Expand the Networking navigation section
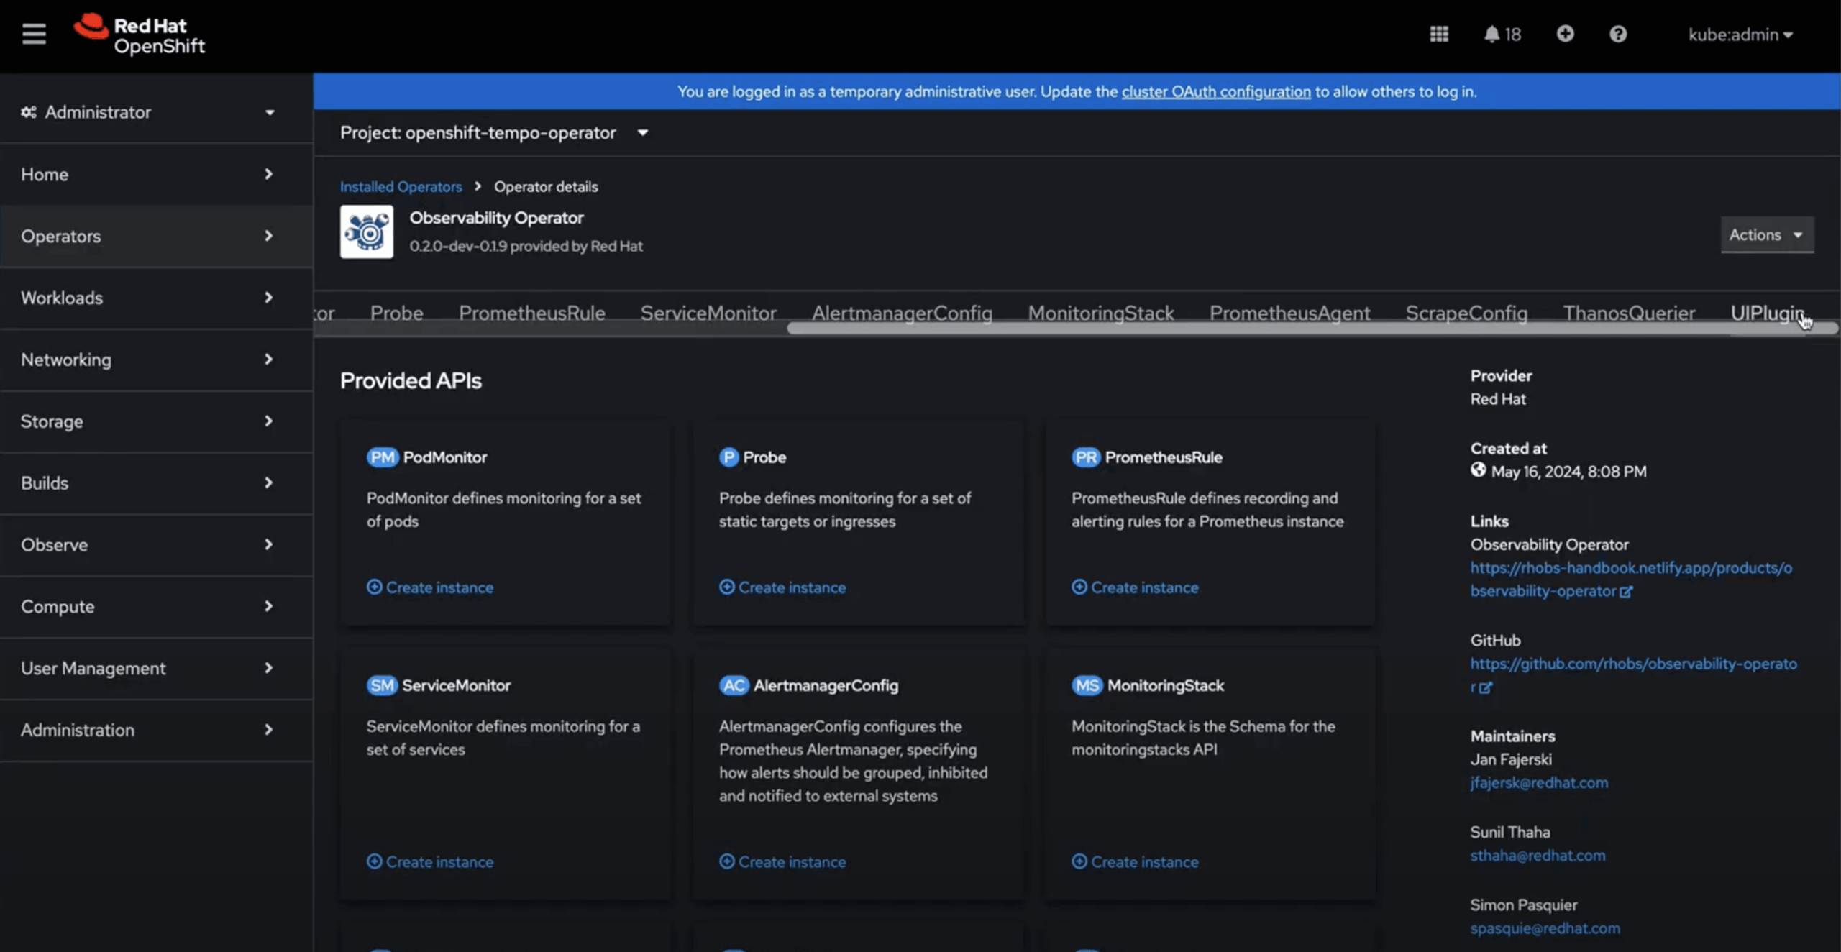 tap(156, 360)
